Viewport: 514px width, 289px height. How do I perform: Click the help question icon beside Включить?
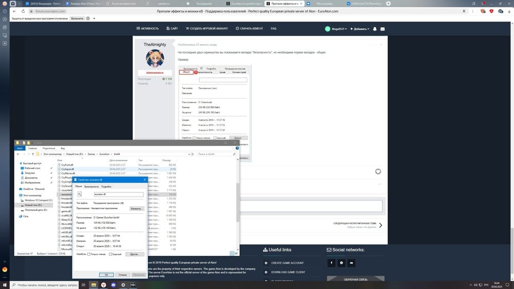click(88, 18)
